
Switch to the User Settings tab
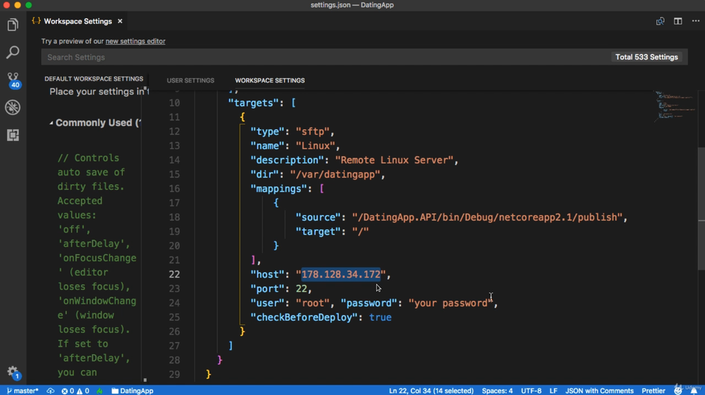pyautogui.click(x=190, y=80)
